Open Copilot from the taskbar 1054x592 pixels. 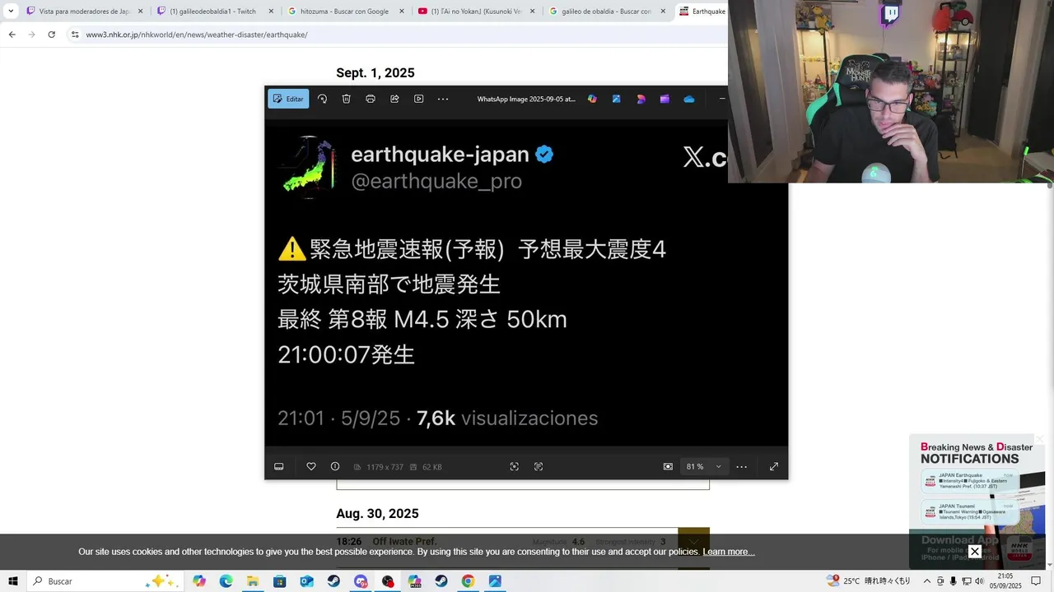(199, 581)
